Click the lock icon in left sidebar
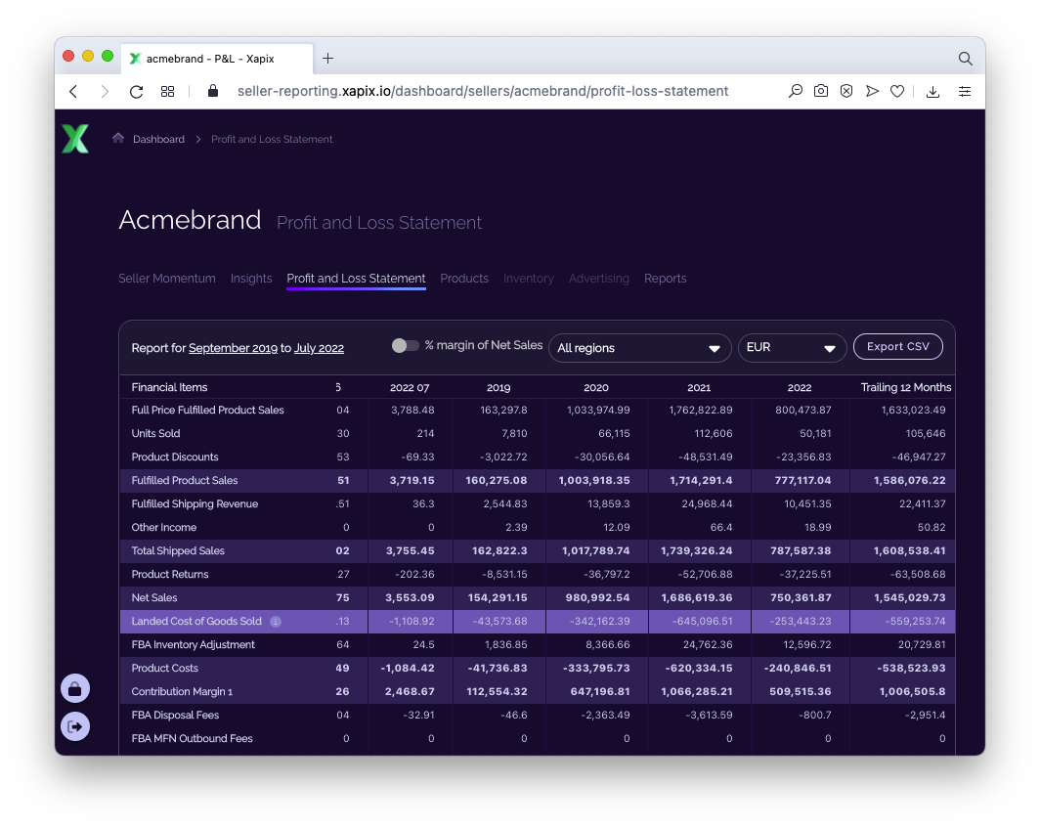Viewport: 1040px width, 828px height. (75, 688)
